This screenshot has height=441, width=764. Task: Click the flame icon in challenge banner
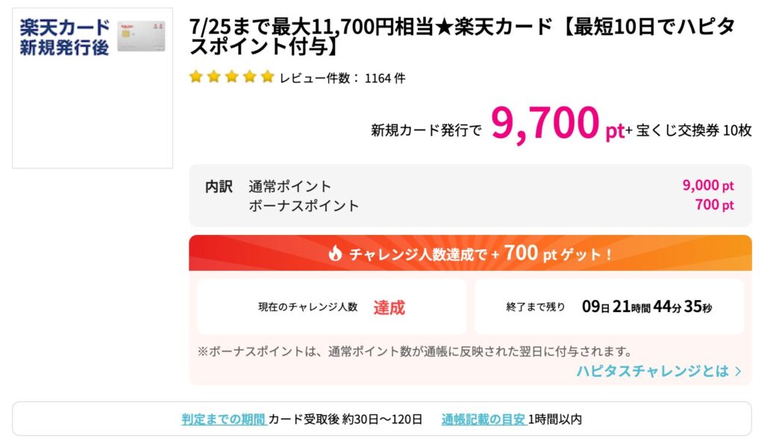[335, 254]
